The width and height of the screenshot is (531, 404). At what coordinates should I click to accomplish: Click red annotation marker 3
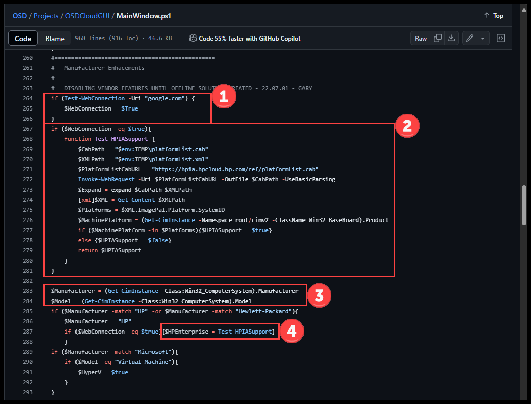319,296
